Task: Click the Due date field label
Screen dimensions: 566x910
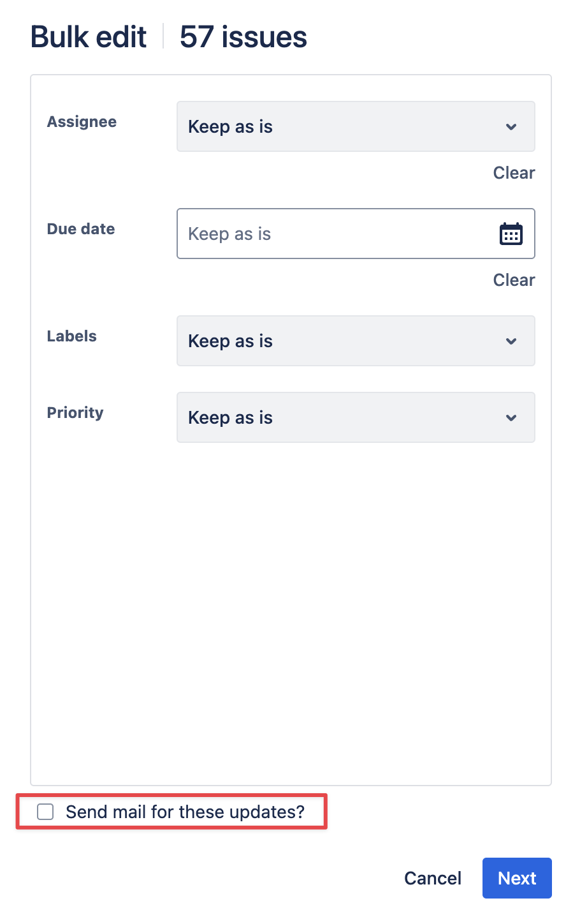Action: point(81,229)
